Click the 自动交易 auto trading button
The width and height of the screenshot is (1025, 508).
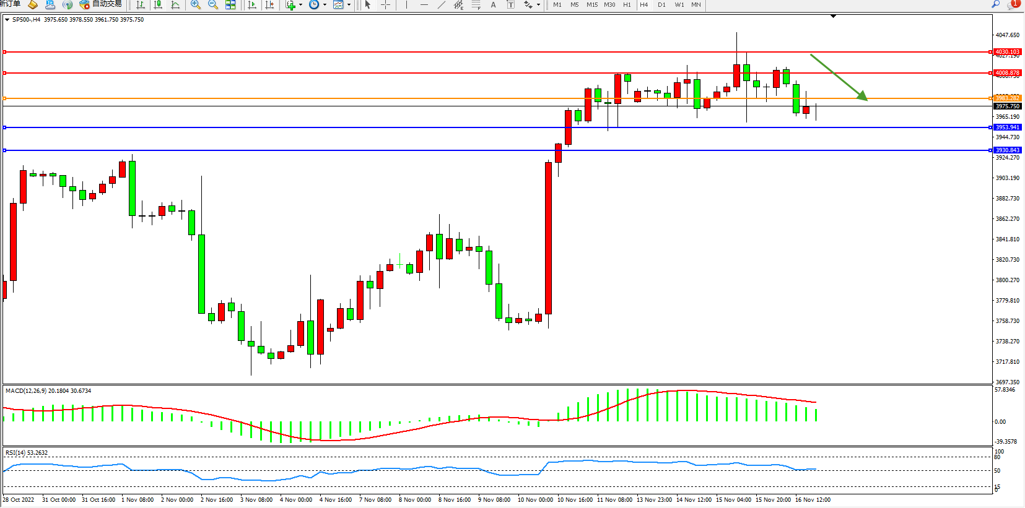click(101, 4)
